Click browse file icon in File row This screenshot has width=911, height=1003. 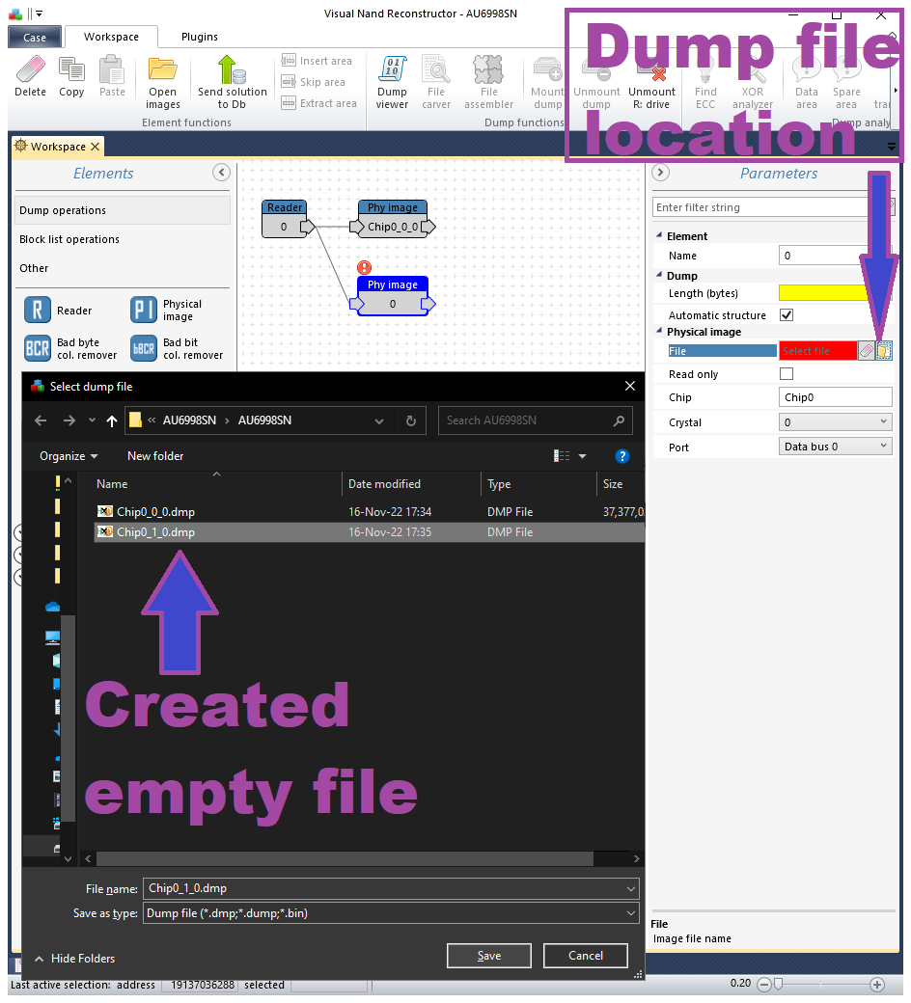point(883,350)
